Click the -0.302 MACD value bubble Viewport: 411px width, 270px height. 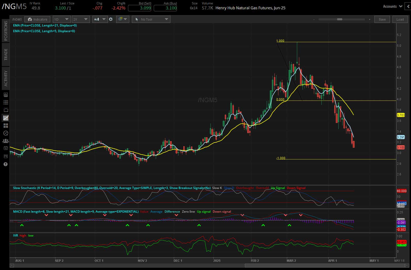(401, 229)
